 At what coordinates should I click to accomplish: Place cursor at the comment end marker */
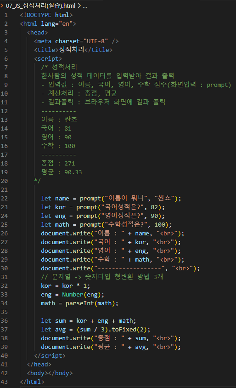pos(37,181)
